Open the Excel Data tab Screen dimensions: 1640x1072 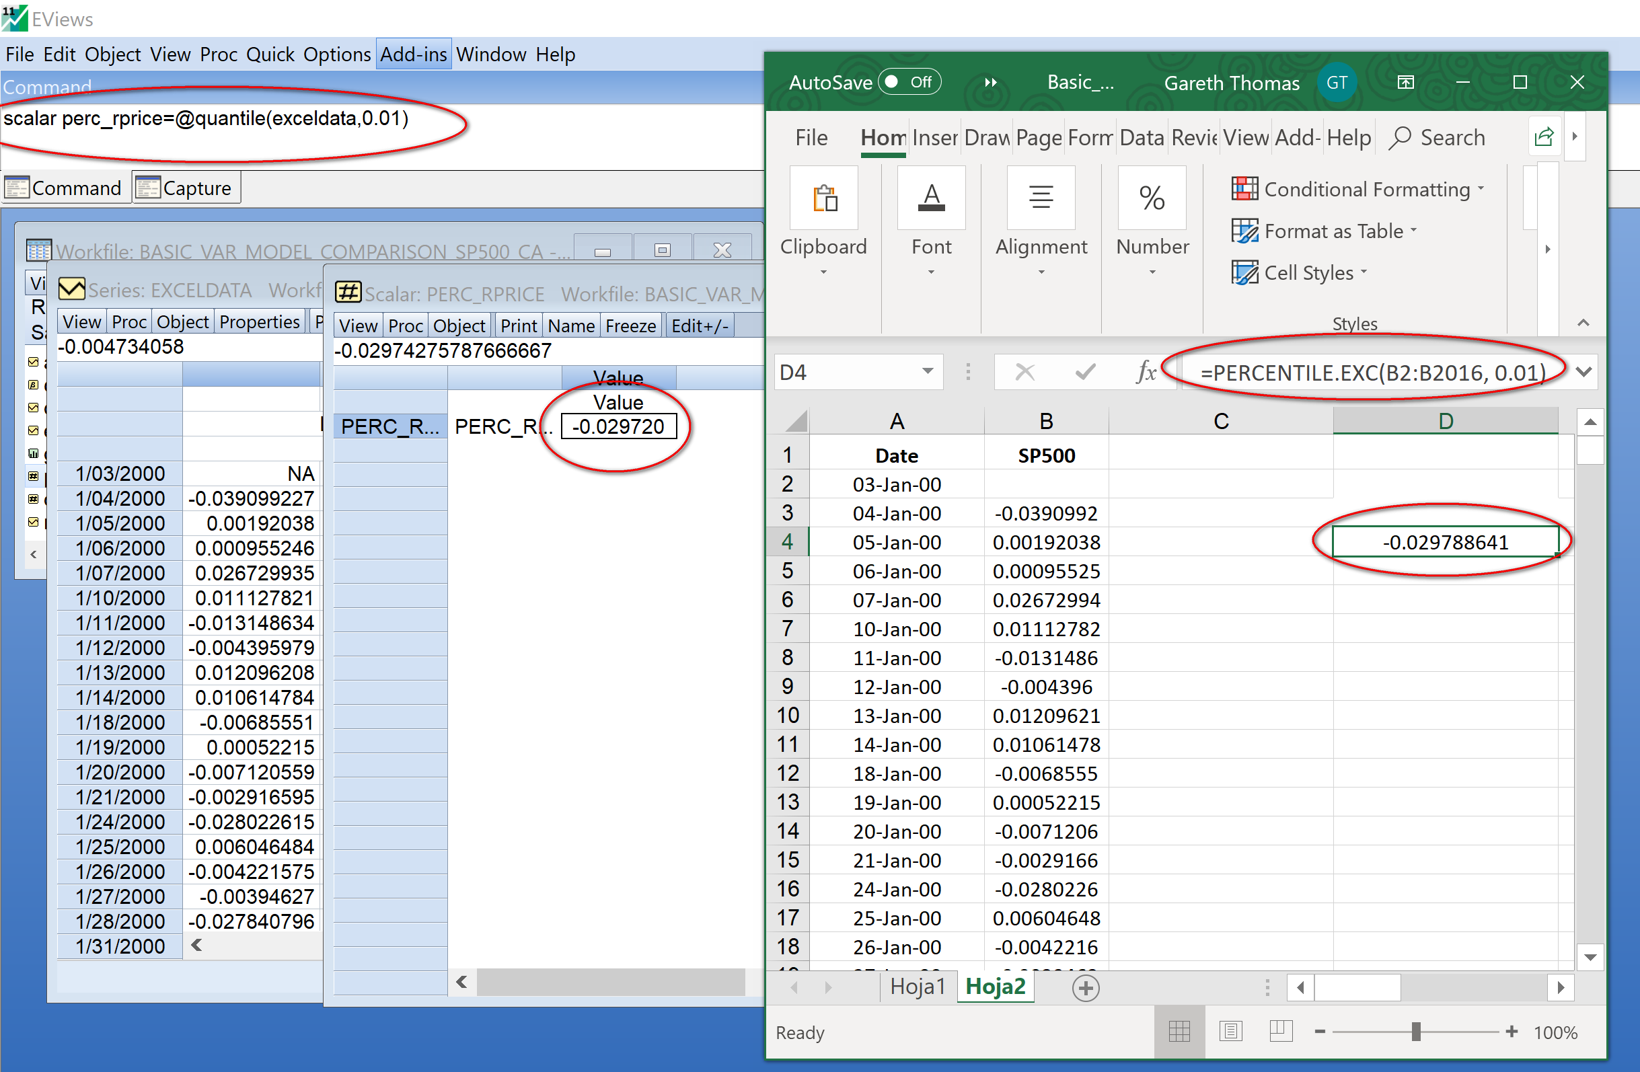(1141, 138)
